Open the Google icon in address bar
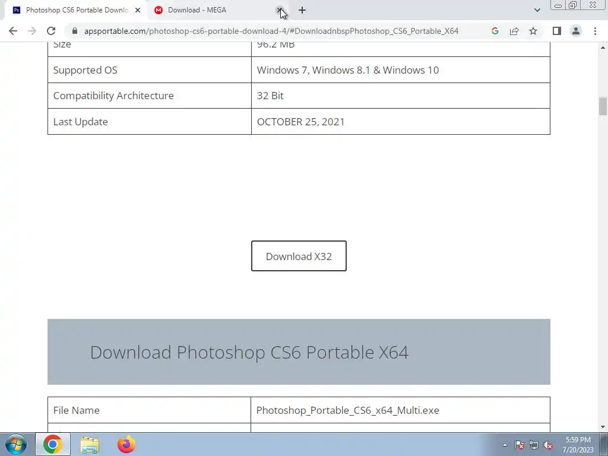The image size is (608, 456). [495, 31]
